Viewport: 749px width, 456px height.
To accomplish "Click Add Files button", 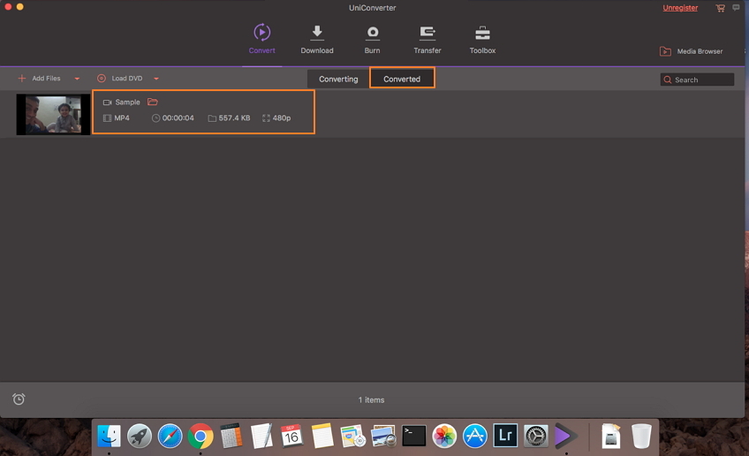I will pos(39,79).
